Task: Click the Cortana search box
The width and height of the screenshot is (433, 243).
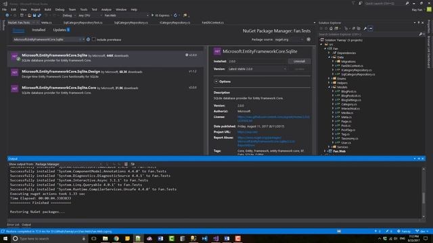Action: 49,238
